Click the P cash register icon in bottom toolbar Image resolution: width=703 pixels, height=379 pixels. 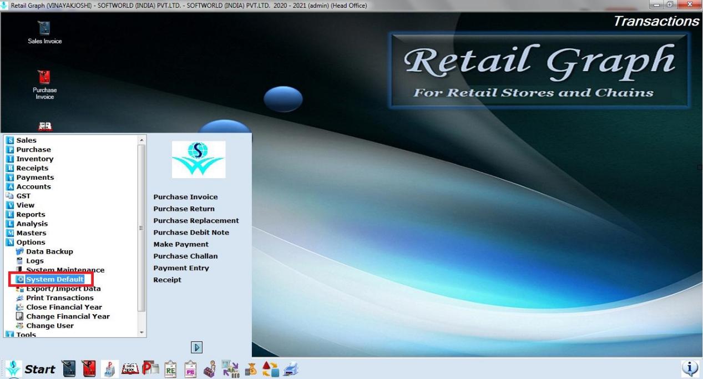(x=110, y=369)
